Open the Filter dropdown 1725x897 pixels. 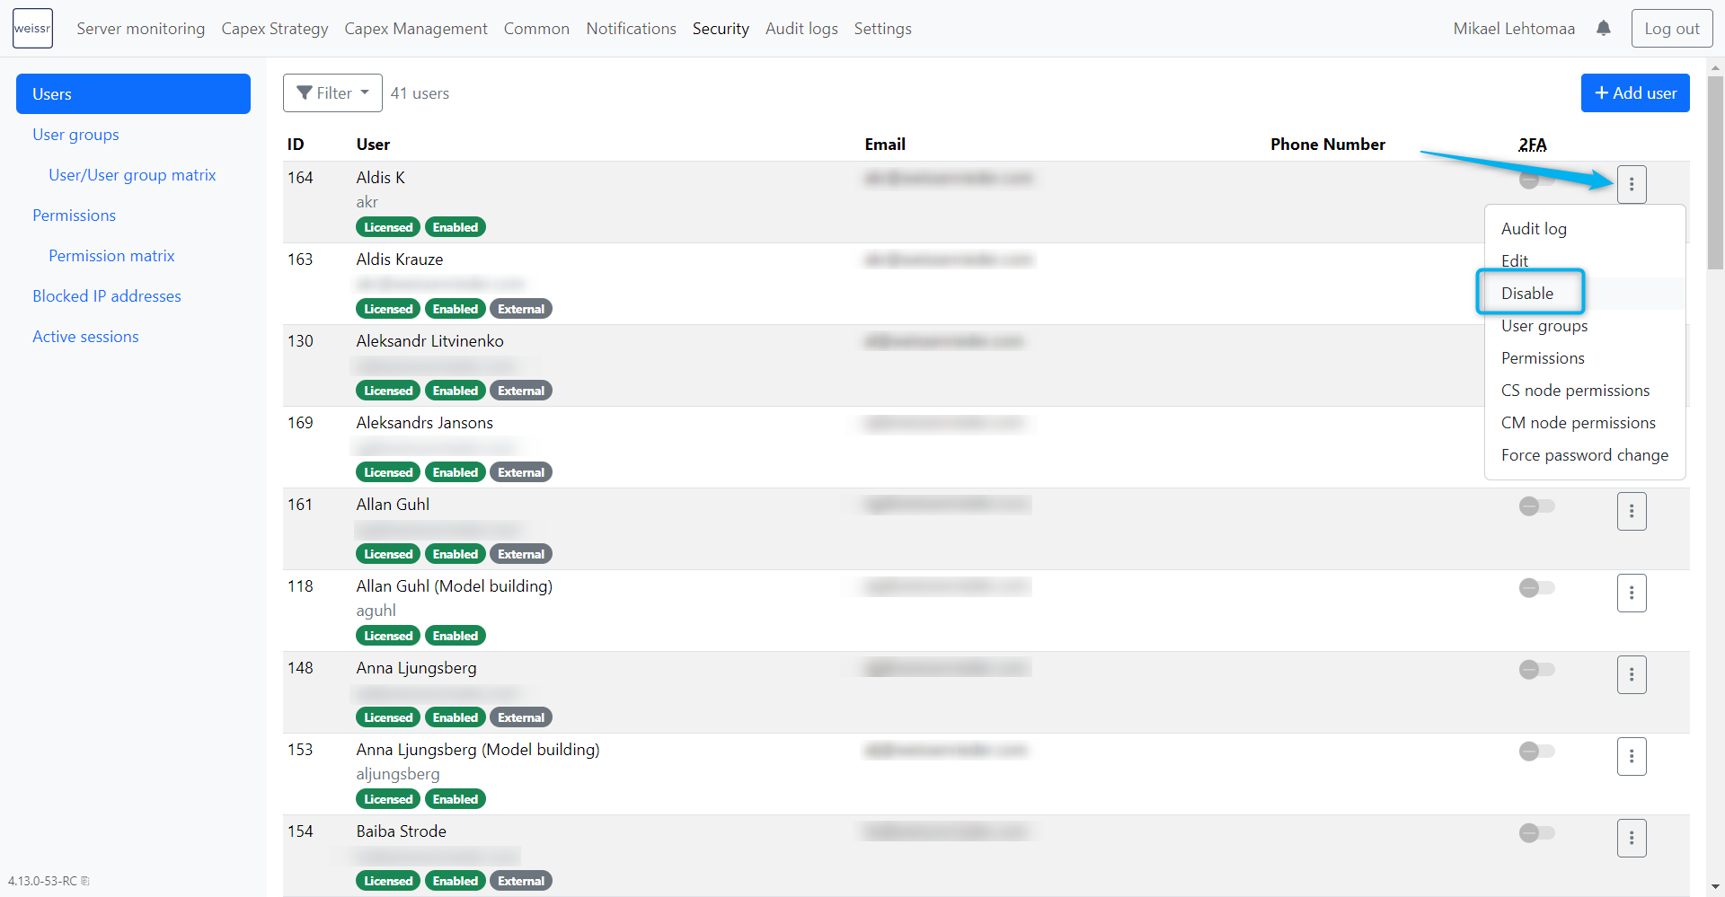pos(332,93)
